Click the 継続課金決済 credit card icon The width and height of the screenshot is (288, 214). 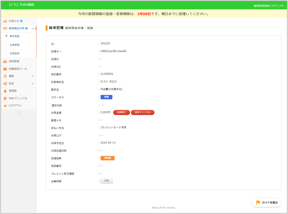click(5, 28)
